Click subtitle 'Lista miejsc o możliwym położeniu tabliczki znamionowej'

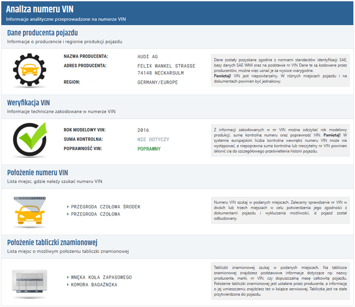coord(68,252)
